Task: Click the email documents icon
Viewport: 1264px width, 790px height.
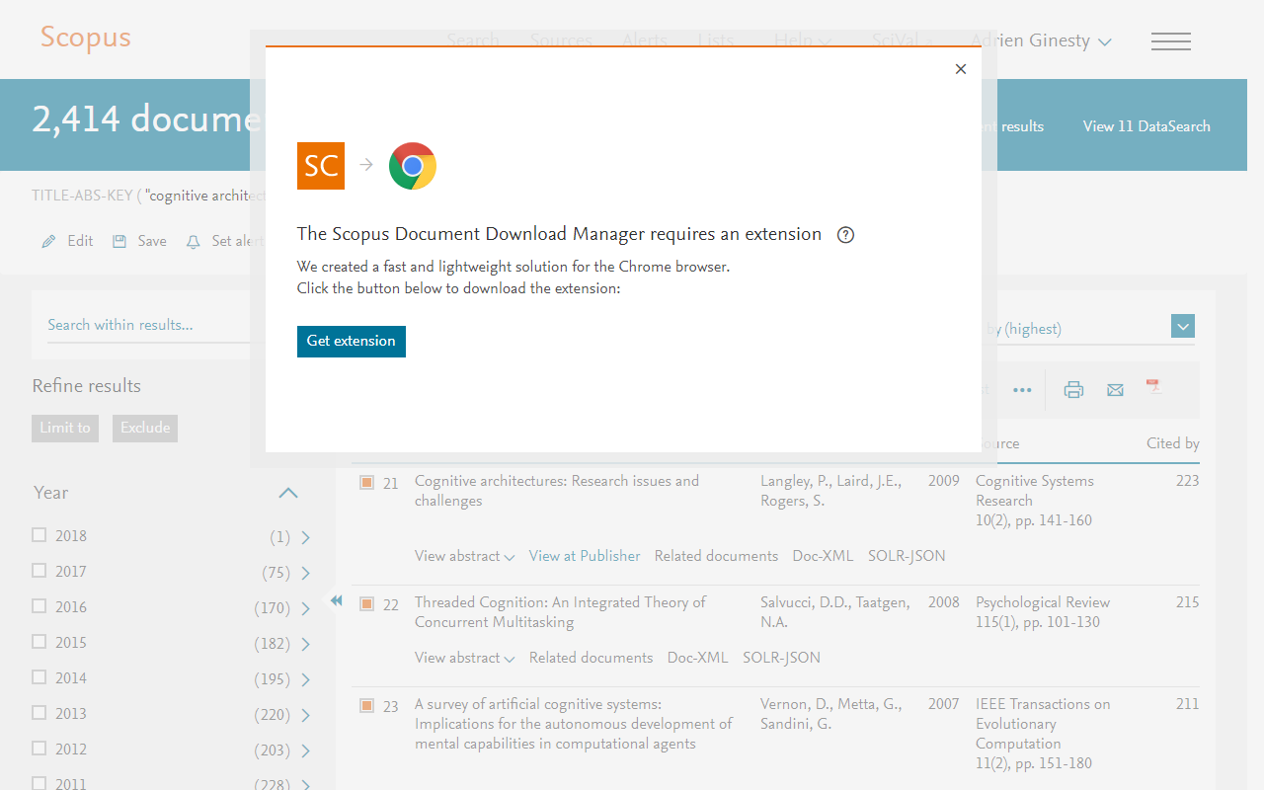Action: [1115, 390]
